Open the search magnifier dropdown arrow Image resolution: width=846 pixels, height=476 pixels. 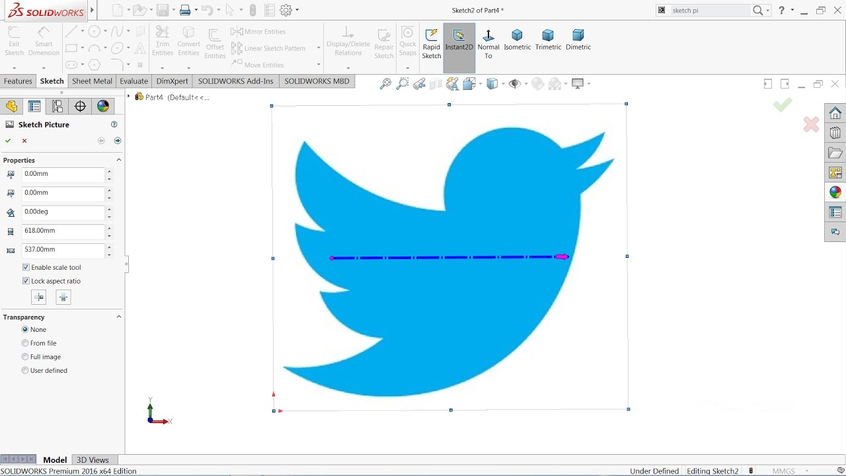click(767, 10)
